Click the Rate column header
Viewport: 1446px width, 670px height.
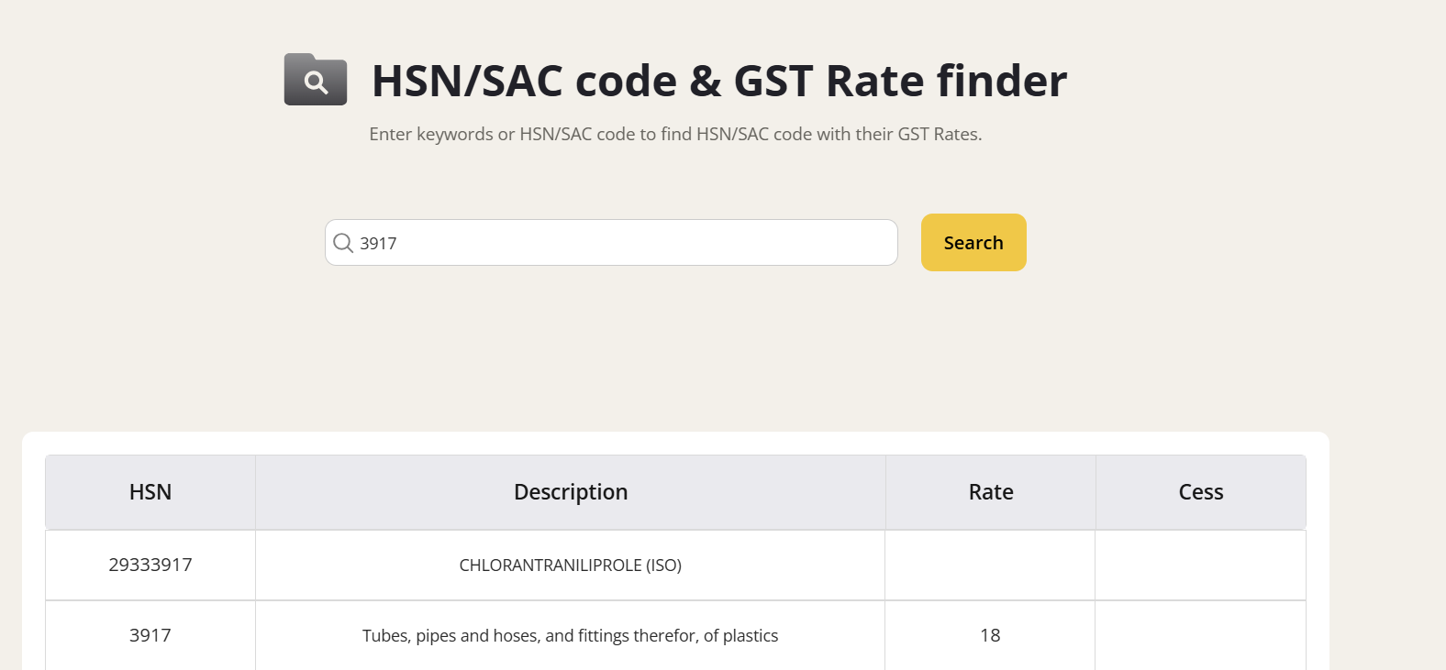[991, 492]
